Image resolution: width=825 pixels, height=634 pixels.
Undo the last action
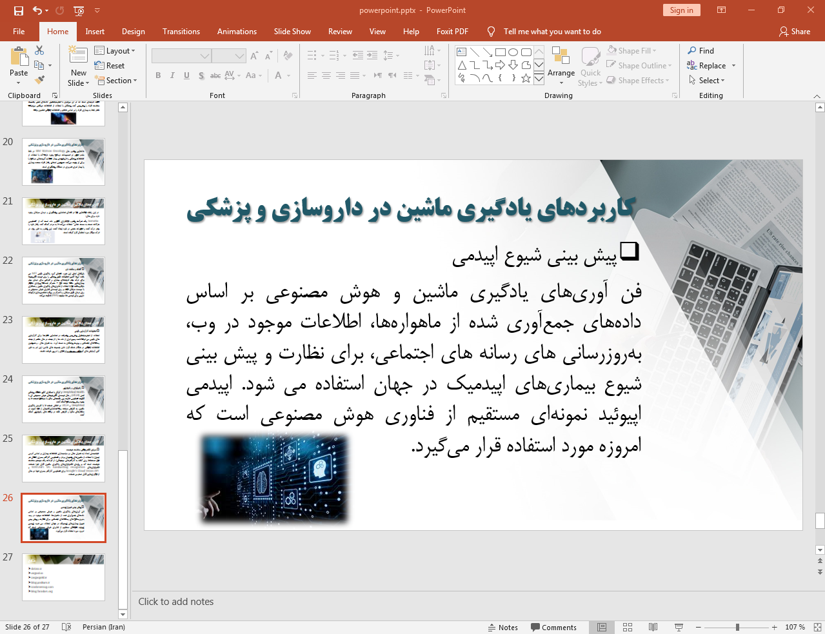[x=37, y=10]
